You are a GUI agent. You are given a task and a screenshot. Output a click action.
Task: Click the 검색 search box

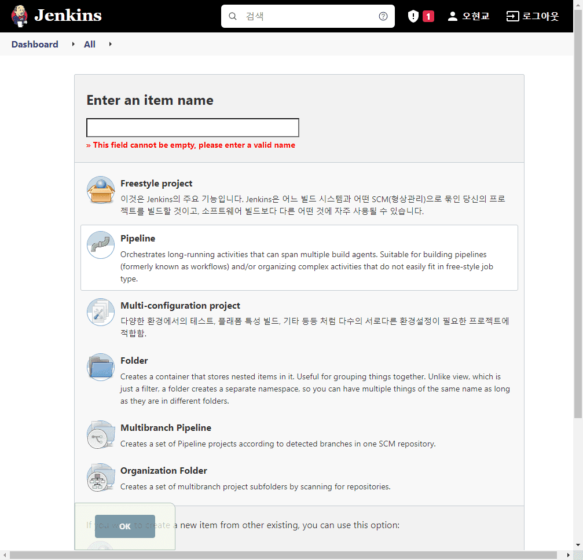pyautogui.click(x=307, y=16)
